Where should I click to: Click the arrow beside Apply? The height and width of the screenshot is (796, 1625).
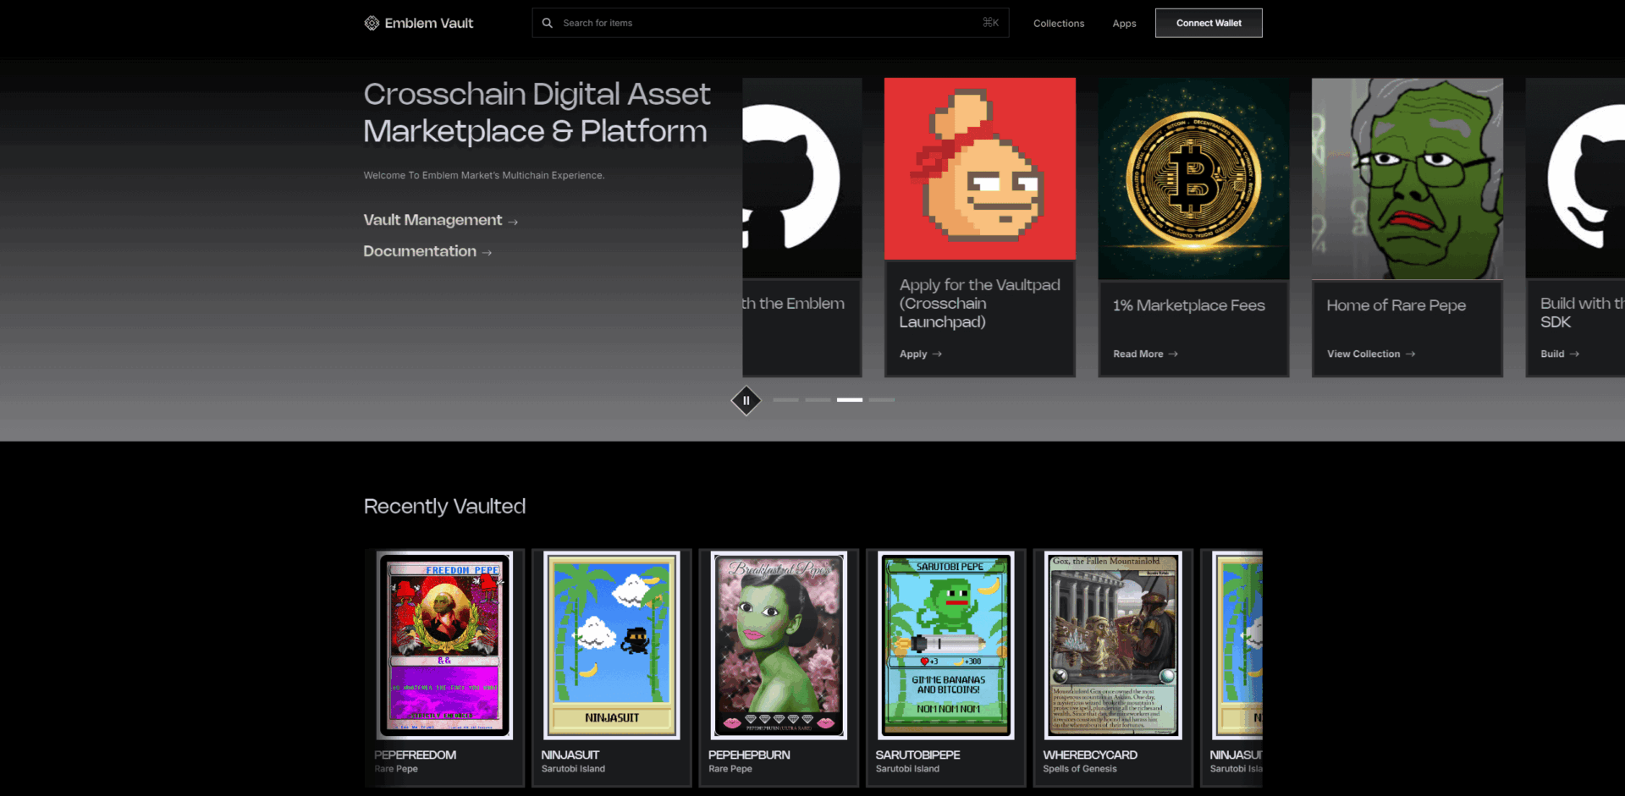point(937,354)
